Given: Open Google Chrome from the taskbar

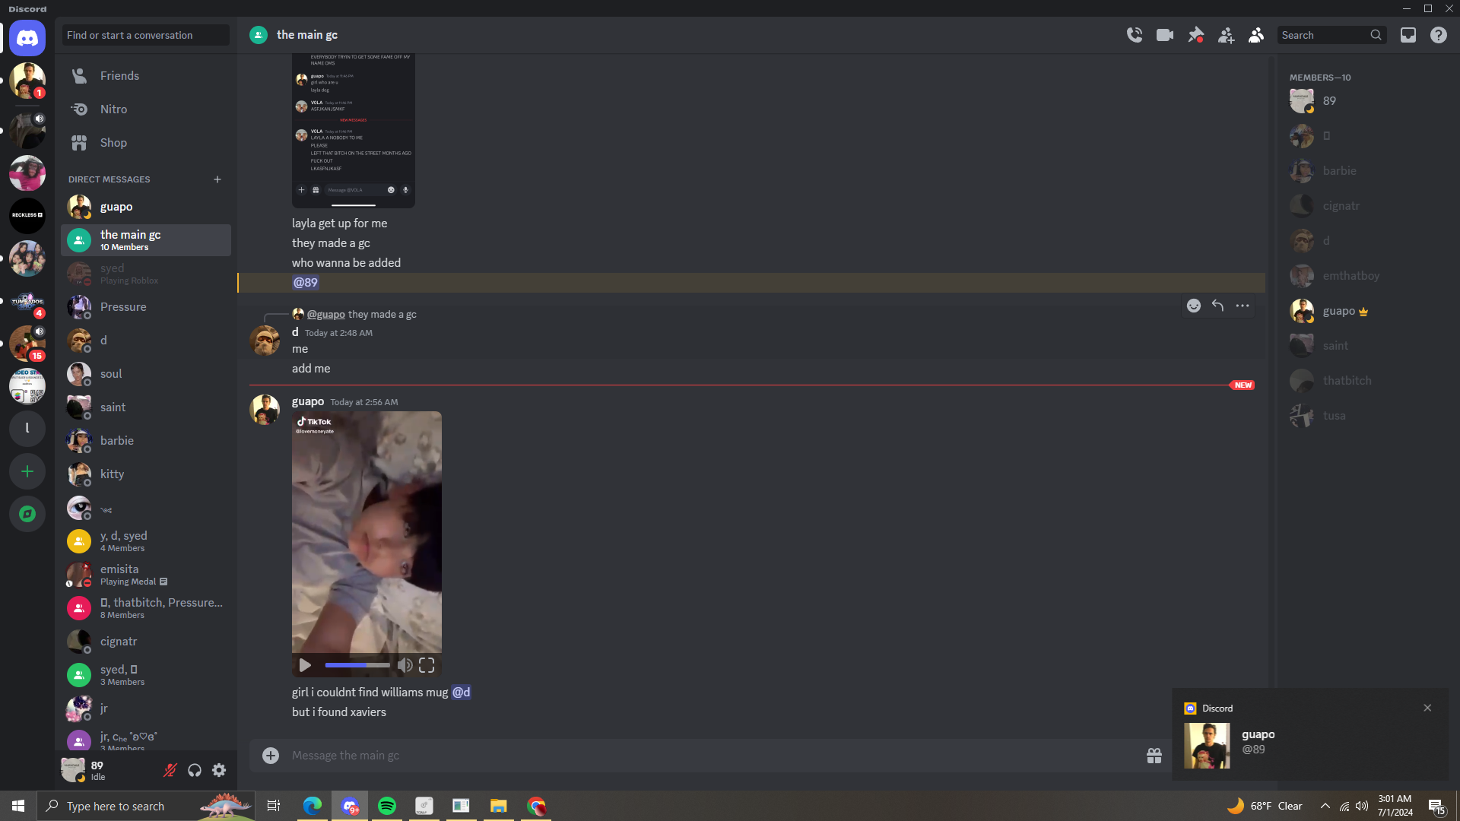Looking at the screenshot, I should click(x=536, y=806).
